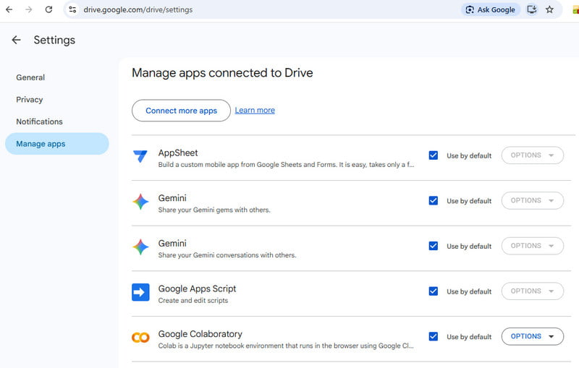Click the Google Colaboratory icon
Viewport: 579px width, 368px height.
(140, 338)
